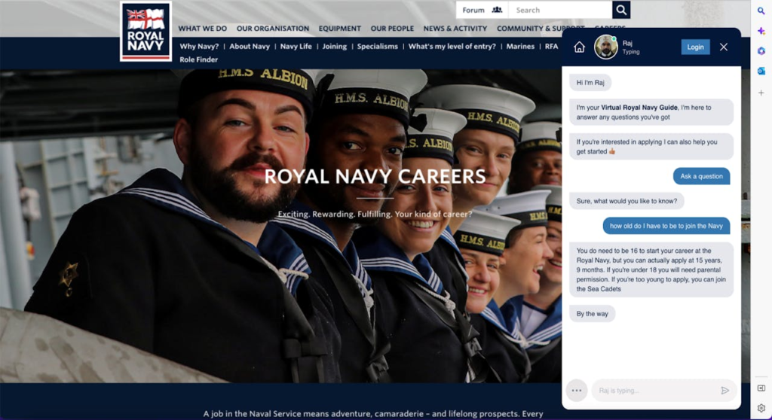Click the chat home icon

click(x=580, y=47)
